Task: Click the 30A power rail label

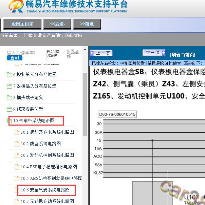Action: coord(99,132)
